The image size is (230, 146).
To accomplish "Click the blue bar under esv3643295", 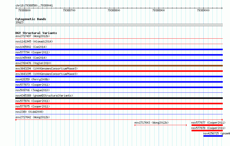I will pos(119,76).
